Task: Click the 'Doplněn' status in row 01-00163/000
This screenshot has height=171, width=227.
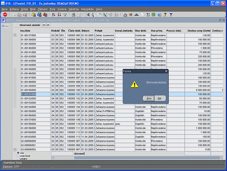Action: pos(143,137)
